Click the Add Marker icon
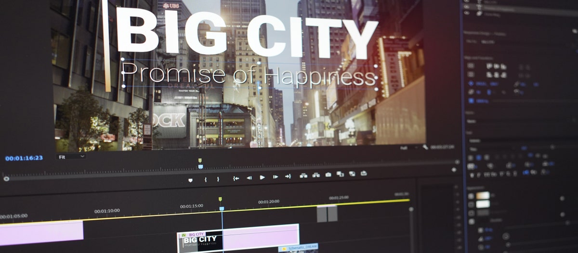 click(190, 180)
